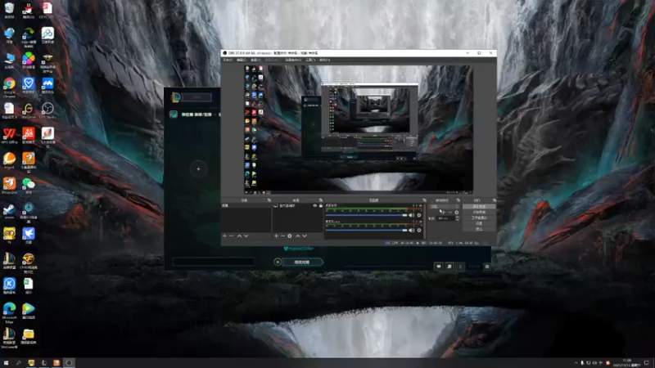Click the second button in OBS Controls dock
Viewport: 655px width, 368px height.
point(479,213)
